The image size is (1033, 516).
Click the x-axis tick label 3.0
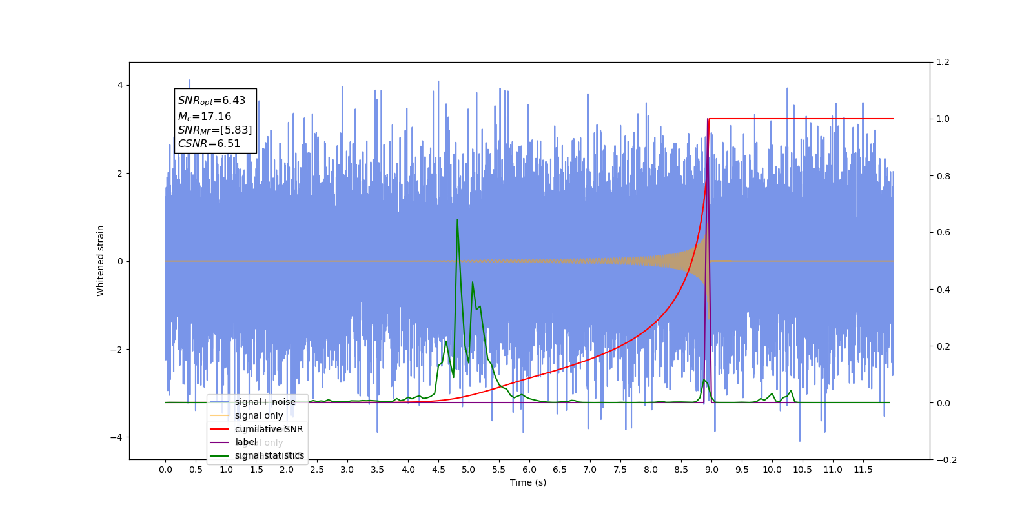coord(347,470)
